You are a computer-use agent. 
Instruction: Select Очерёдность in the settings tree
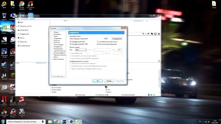(58, 47)
